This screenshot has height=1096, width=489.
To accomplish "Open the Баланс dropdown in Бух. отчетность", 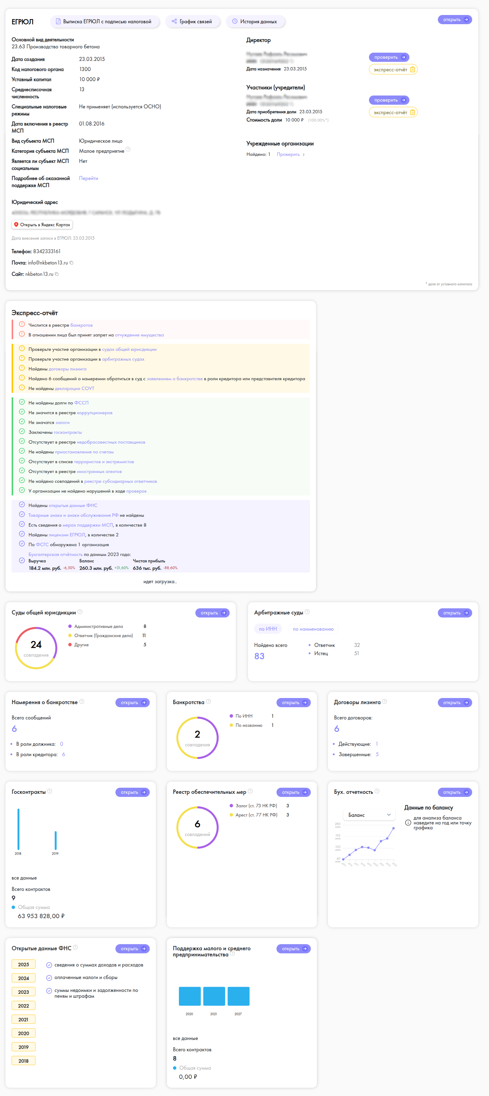I will [369, 815].
